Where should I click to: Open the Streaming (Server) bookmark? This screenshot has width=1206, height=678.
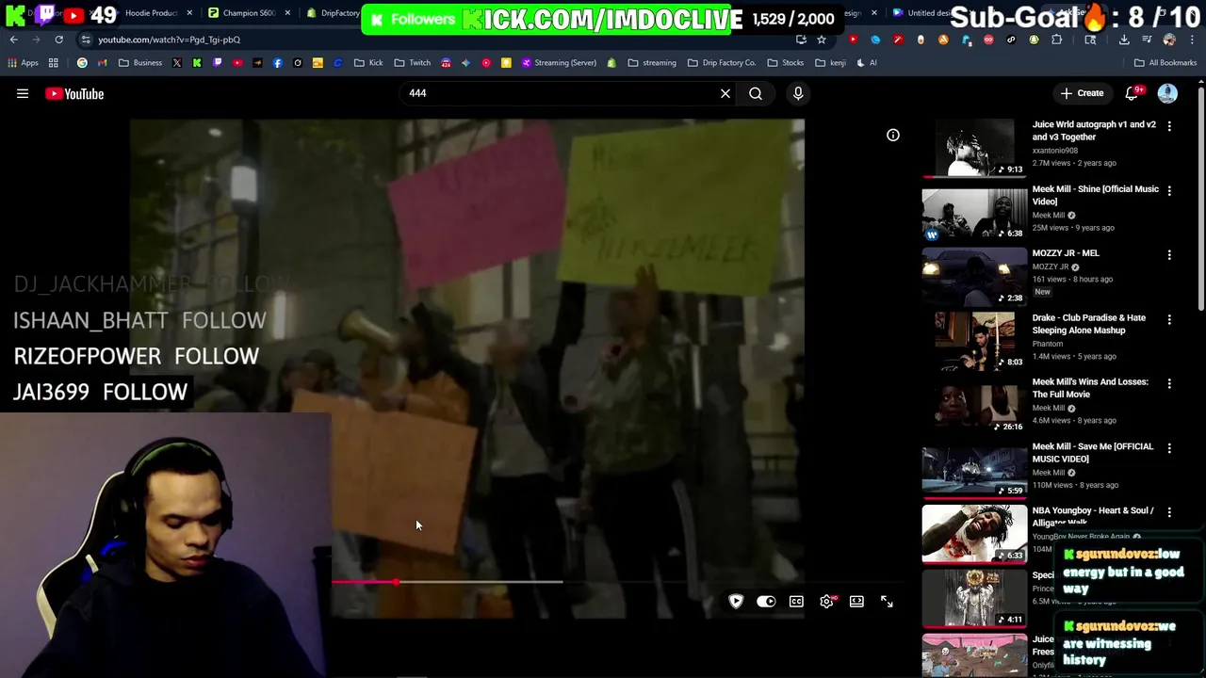tap(559, 63)
